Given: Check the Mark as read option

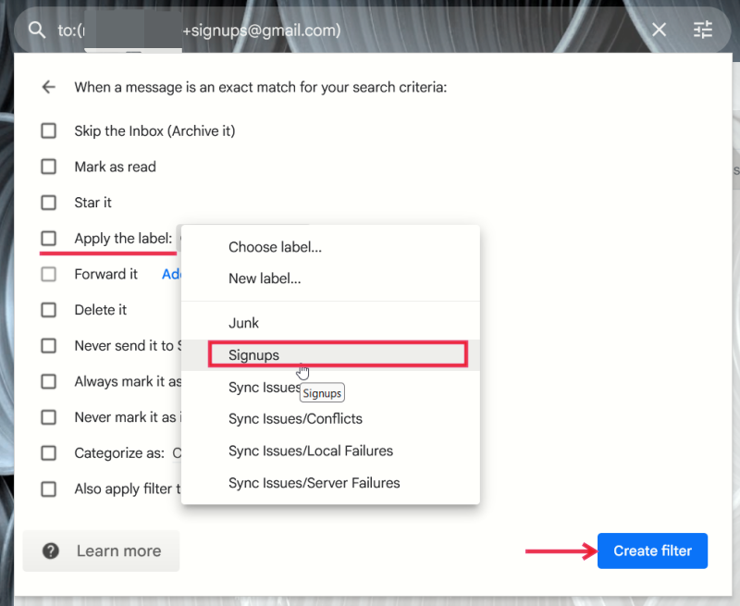Looking at the screenshot, I should pos(48,167).
